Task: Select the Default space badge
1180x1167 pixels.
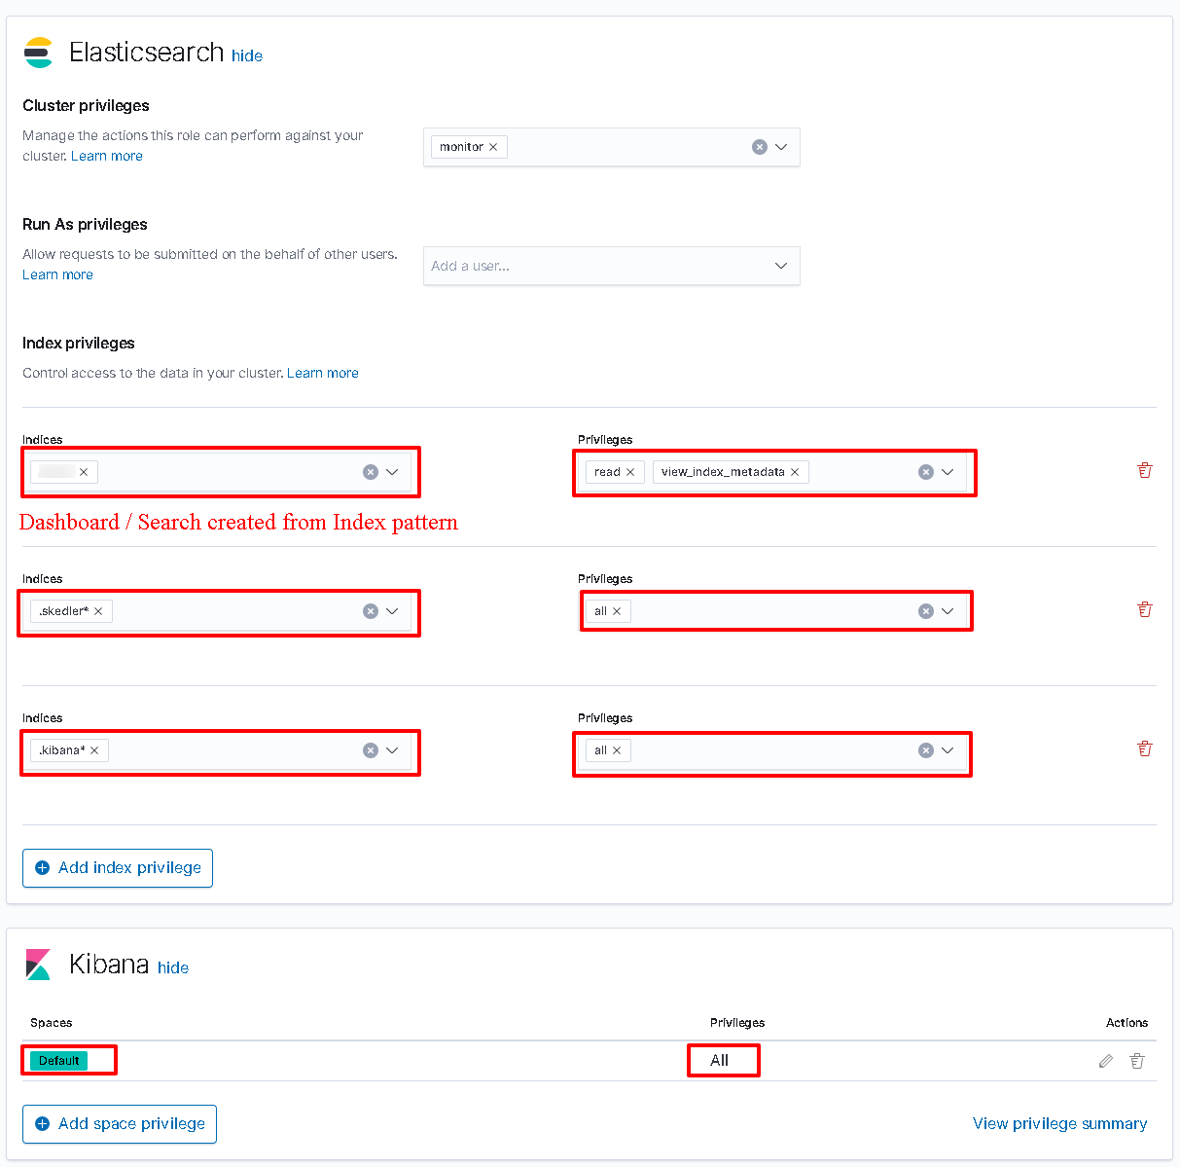Action: [59, 1061]
